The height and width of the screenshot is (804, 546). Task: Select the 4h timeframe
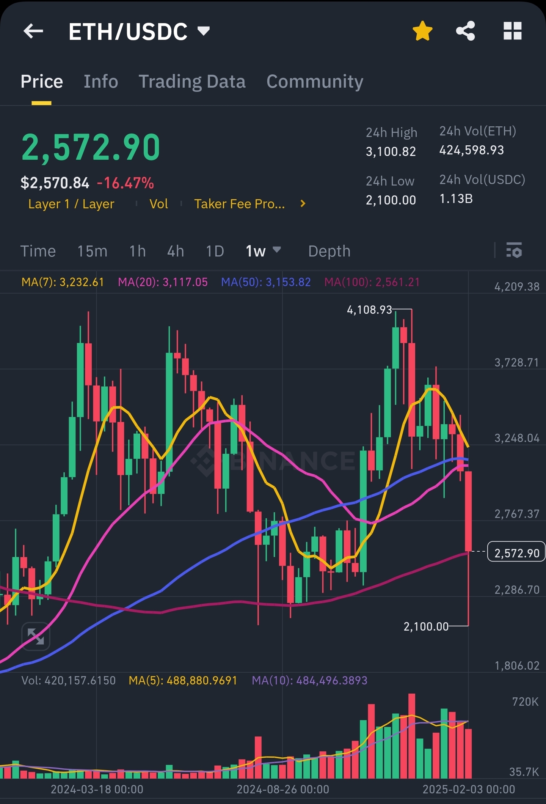coord(176,251)
